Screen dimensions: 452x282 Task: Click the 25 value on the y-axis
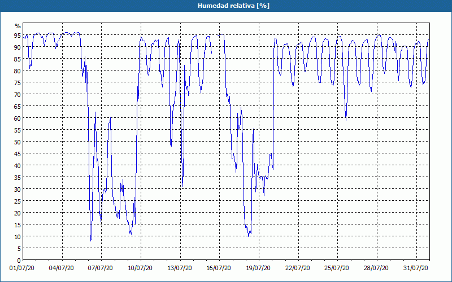pos(18,201)
